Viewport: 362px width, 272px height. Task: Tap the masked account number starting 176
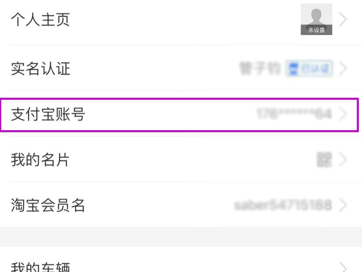click(294, 114)
